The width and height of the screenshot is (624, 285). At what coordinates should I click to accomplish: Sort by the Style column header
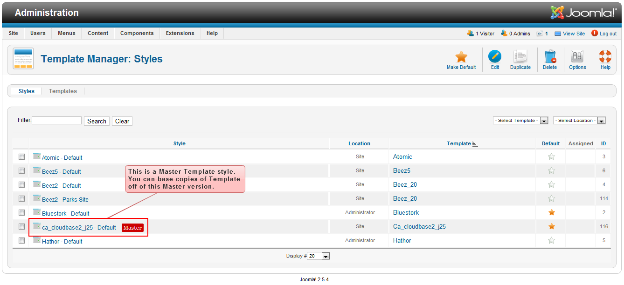point(180,143)
